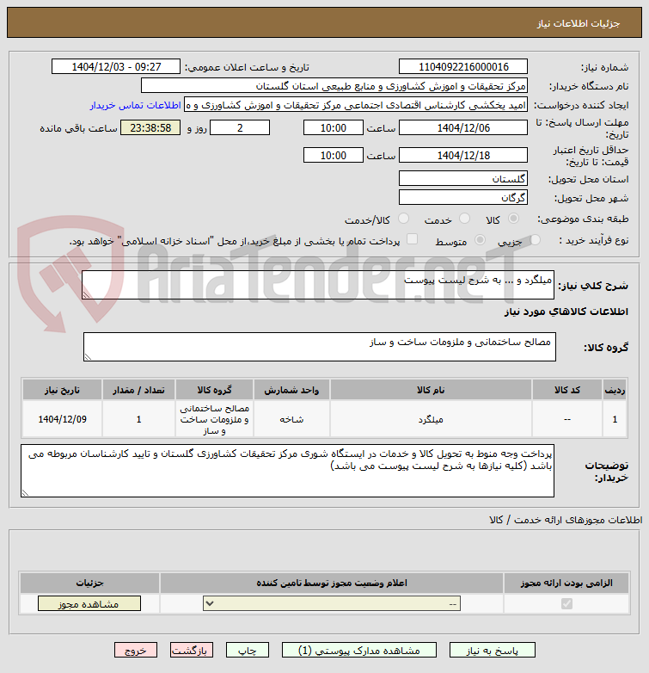Click the شماره نیاز number field
The width and height of the screenshot is (649, 673).
463,67
